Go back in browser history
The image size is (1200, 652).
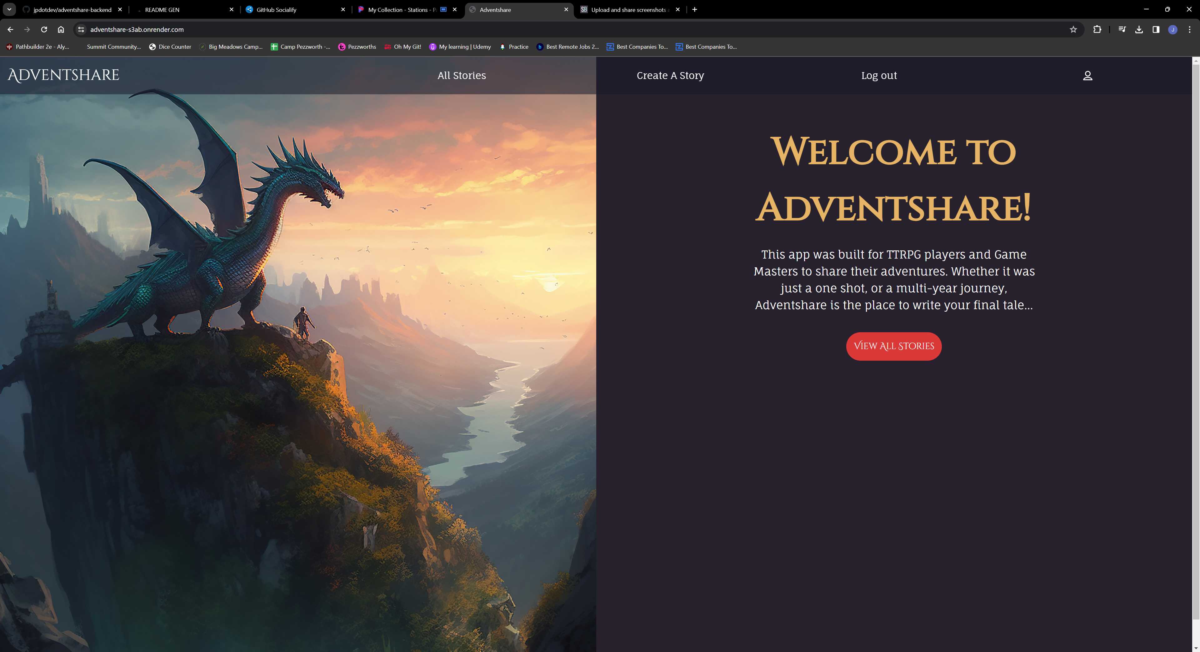[x=10, y=29]
